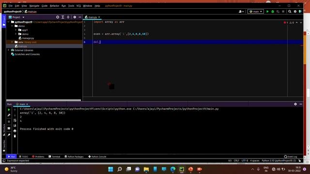Expand the app1 folder
Viewport: 310px width, 174px height.
click(x=15, y=30)
